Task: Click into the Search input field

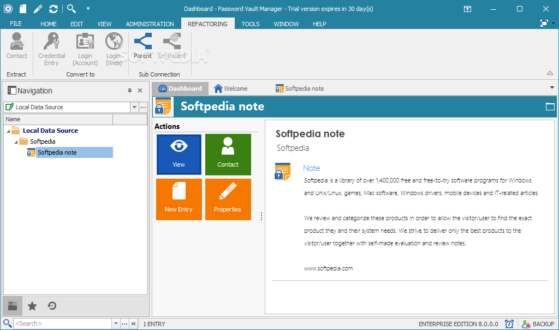Action: pos(63,323)
